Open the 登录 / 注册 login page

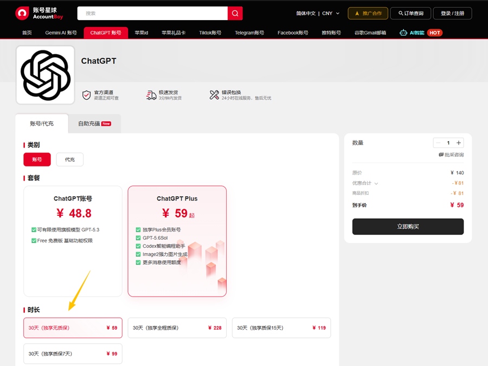click(452, 14)
